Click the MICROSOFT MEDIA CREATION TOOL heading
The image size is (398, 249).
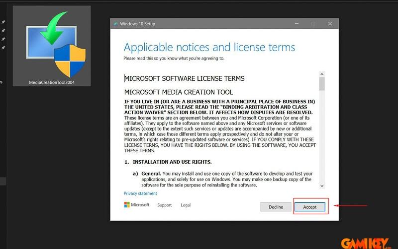179,92
